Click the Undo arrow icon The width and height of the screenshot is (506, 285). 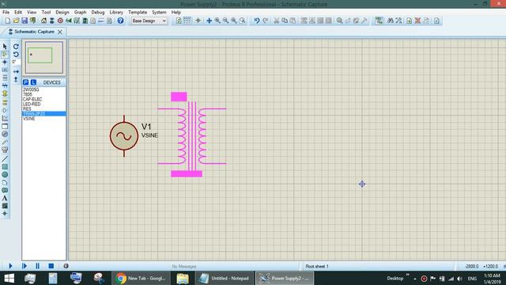click(256, 21)
